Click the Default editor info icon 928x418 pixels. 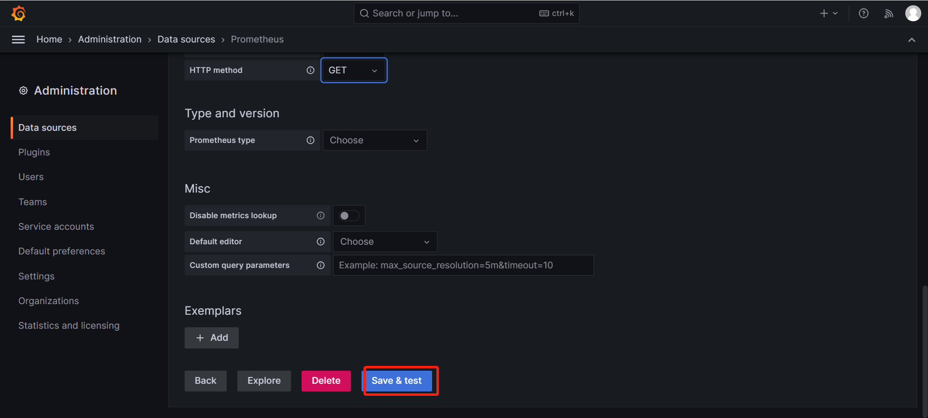[x=320, y=242]
